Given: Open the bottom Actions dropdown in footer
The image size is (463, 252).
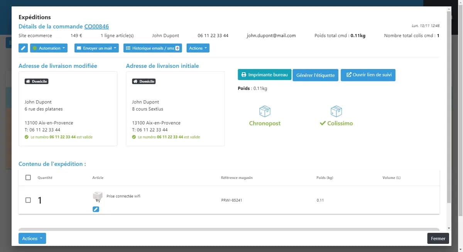Looking at the screenshot, I should 32,238.
